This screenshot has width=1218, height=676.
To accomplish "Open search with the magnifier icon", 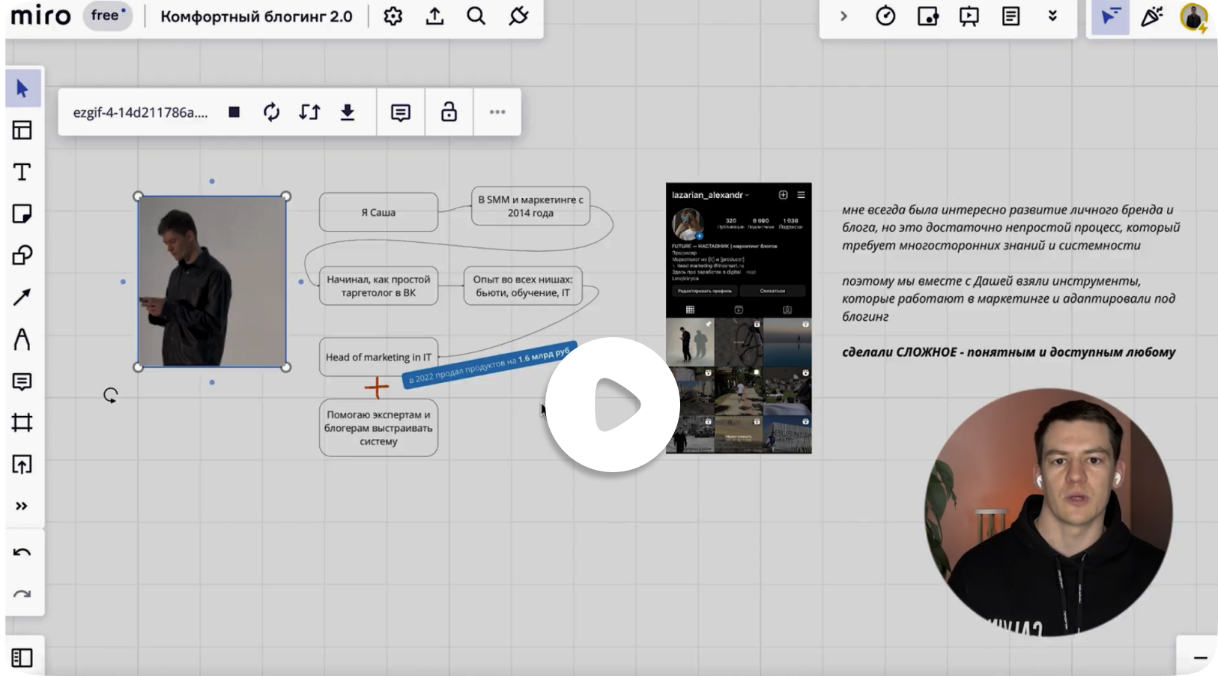I will tap(476, 16).
